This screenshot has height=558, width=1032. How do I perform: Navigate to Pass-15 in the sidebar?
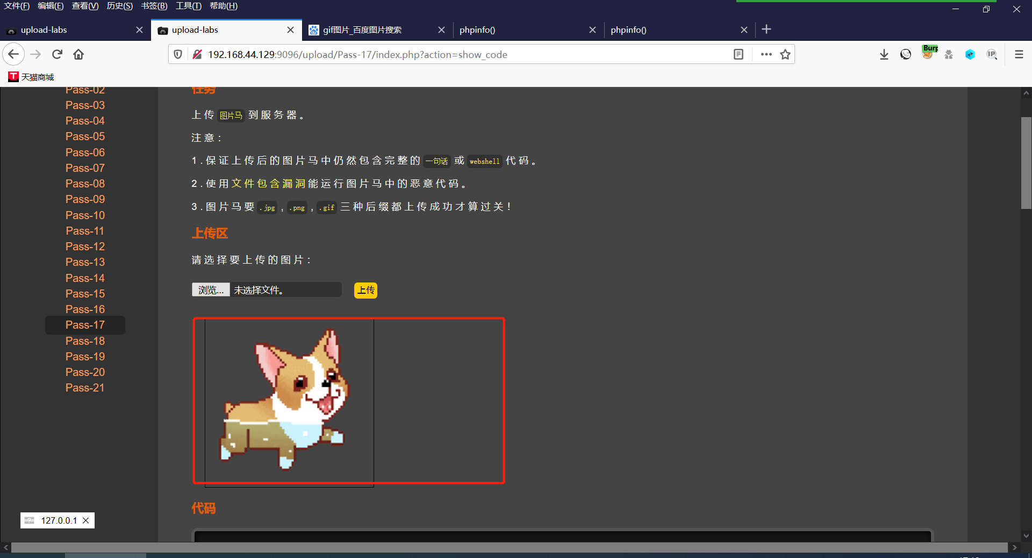85,294
